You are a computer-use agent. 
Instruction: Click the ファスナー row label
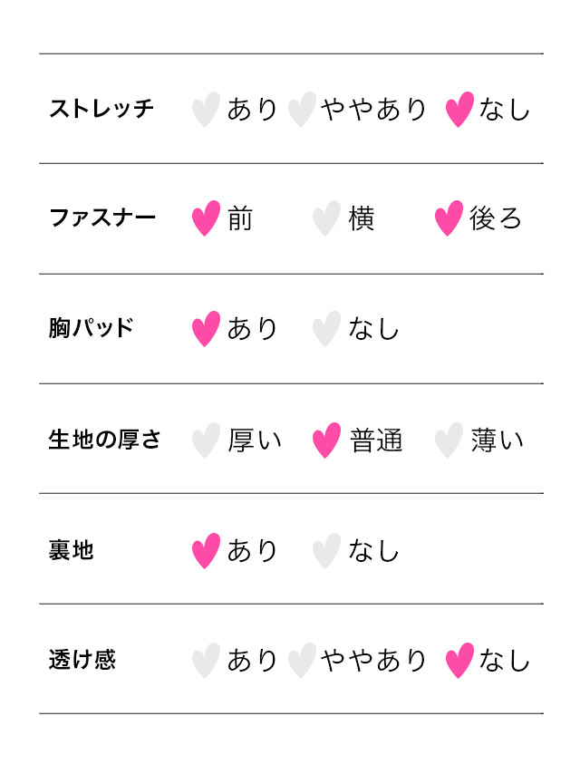click(101, 218)
